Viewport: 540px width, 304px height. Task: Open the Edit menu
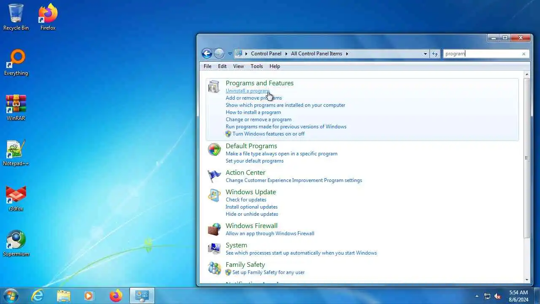222,66
